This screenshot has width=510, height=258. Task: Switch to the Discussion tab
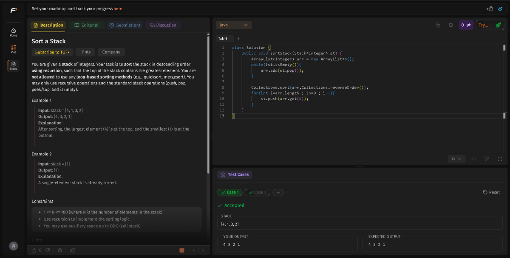tap(163, 25)
